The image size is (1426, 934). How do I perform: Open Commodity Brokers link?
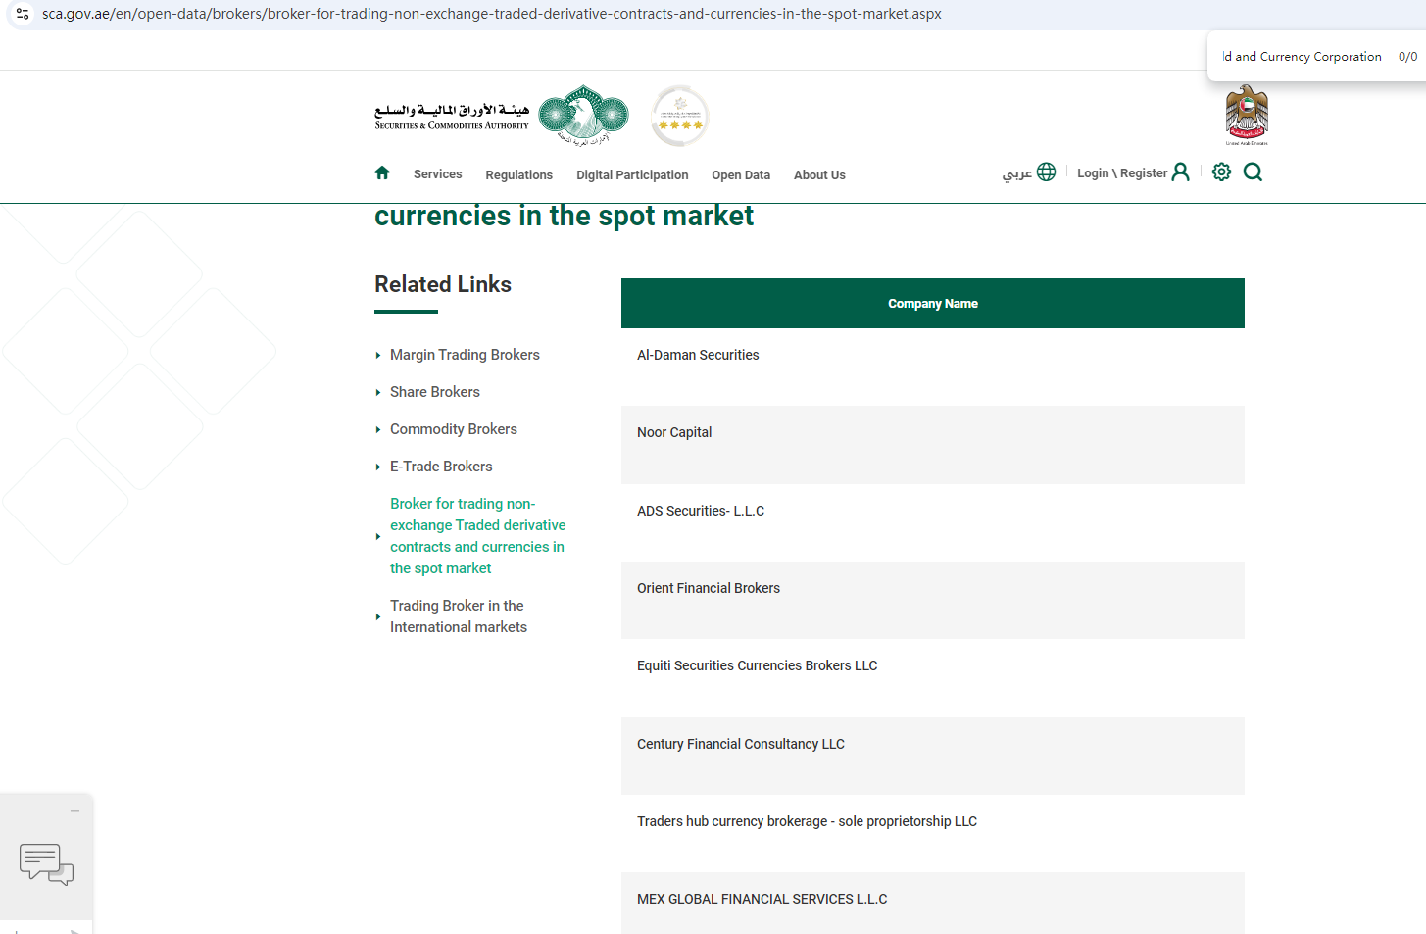(454, 429)
